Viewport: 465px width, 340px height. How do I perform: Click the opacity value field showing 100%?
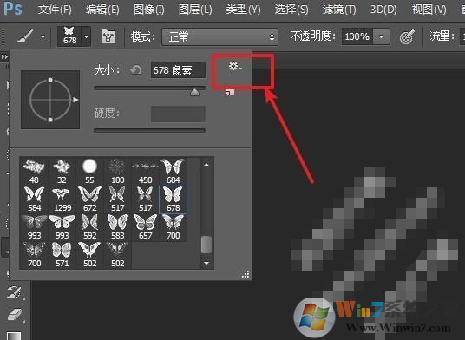tap(357, 36)
